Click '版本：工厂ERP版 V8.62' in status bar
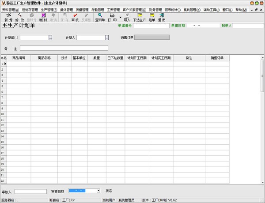This screenshot has height=203, width=265. (159, 200)
